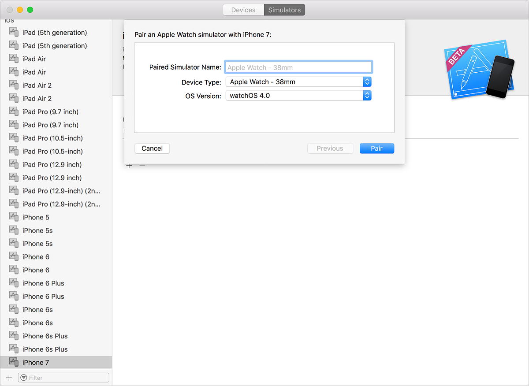Select iPhone 7 in the simulator list
Viewport: 529px width, 386px height.
pyautogui.click(x=56, y=362)
